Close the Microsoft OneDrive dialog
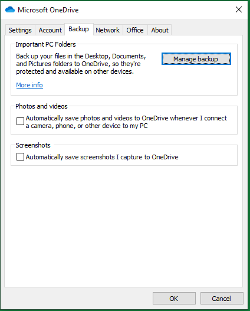 (x=239, y=9)
